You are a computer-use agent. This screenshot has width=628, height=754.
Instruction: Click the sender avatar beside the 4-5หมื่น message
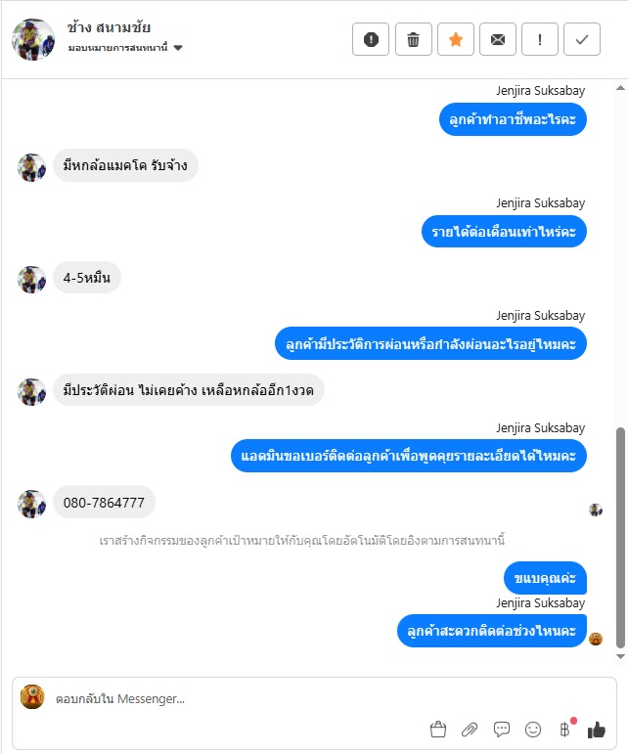click(x=31, y=280)
